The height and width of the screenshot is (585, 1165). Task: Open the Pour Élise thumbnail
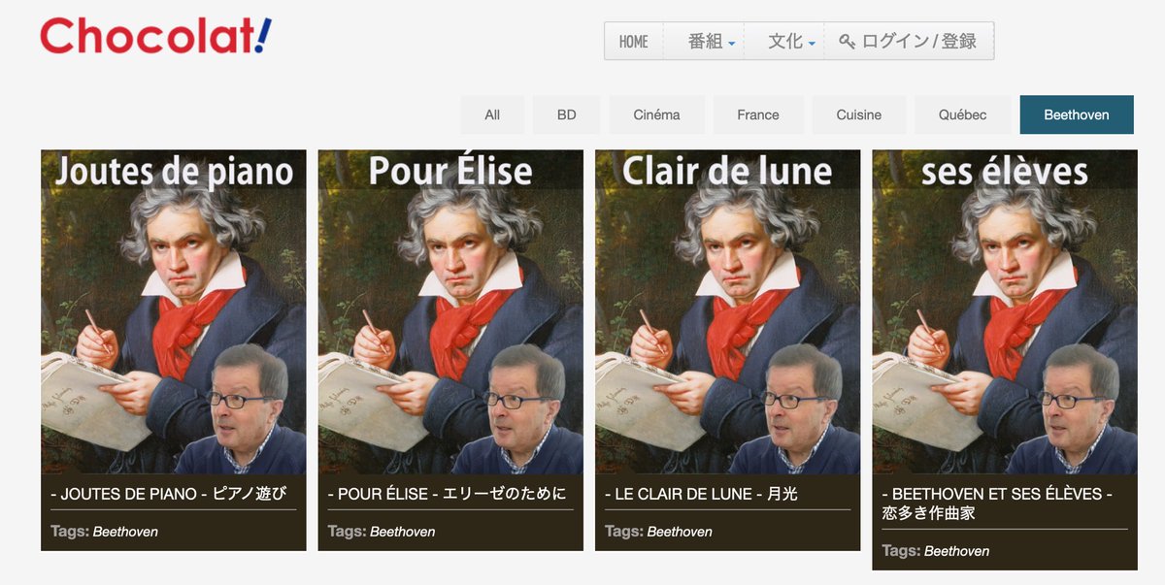(450, 311)
